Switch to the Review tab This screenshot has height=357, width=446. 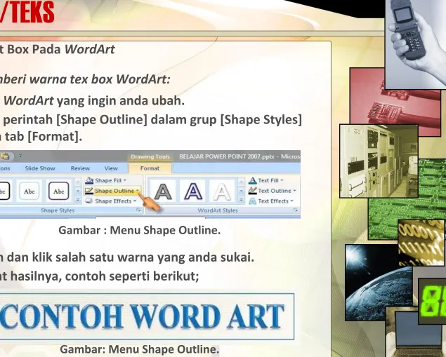pyautogui.click(x=80, y=168)
